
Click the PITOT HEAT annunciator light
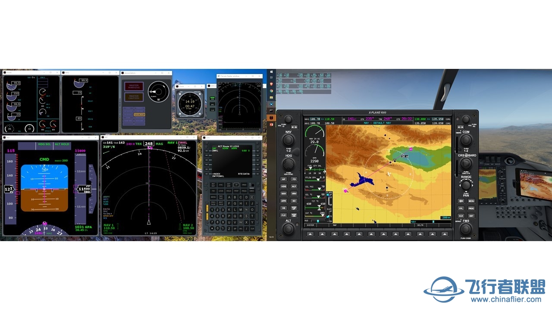pyautogui.click(x=139, y=115)
